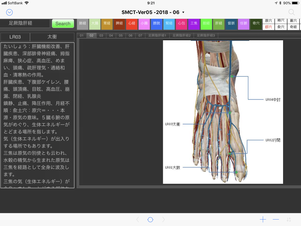Click the foot anatomy image
301x226 pixels.
tap(223, 112)
